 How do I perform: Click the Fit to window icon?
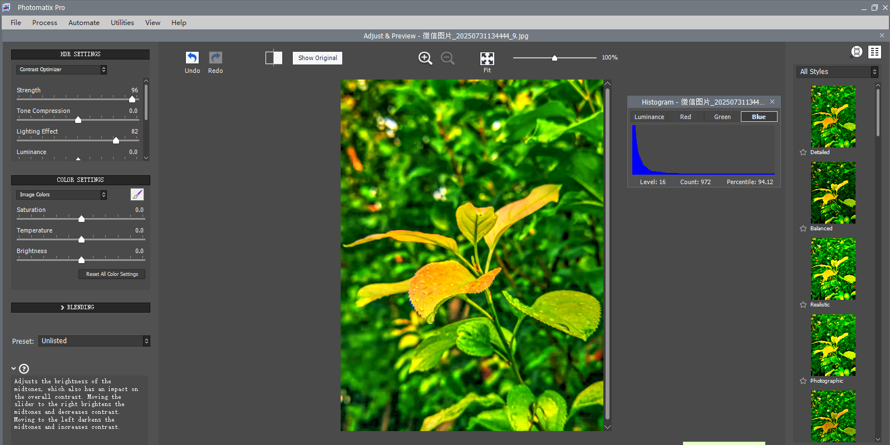coord(487,58)
